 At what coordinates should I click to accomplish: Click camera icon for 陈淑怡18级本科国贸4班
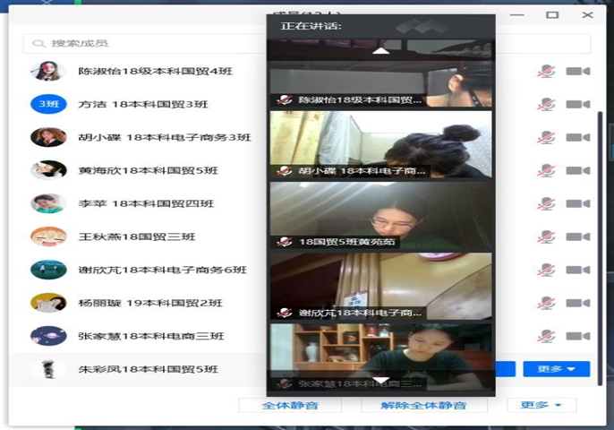click(x=578, y=72)
